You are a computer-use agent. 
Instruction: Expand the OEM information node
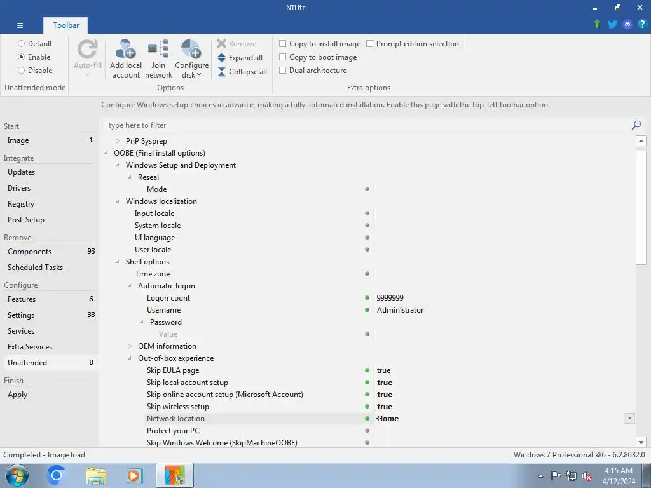pyautogui.click(x=129, y=346)
